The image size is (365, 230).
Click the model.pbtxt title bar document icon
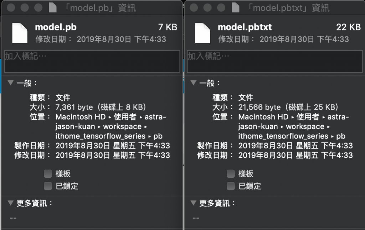pyautogui.click(x=235, y=8)
